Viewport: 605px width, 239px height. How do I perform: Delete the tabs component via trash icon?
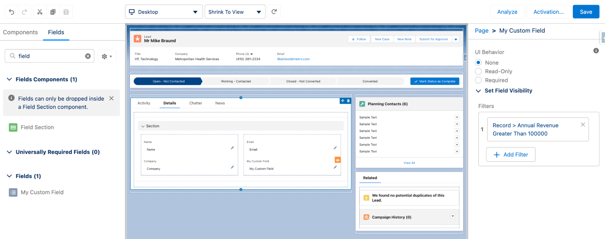point(348,101)
